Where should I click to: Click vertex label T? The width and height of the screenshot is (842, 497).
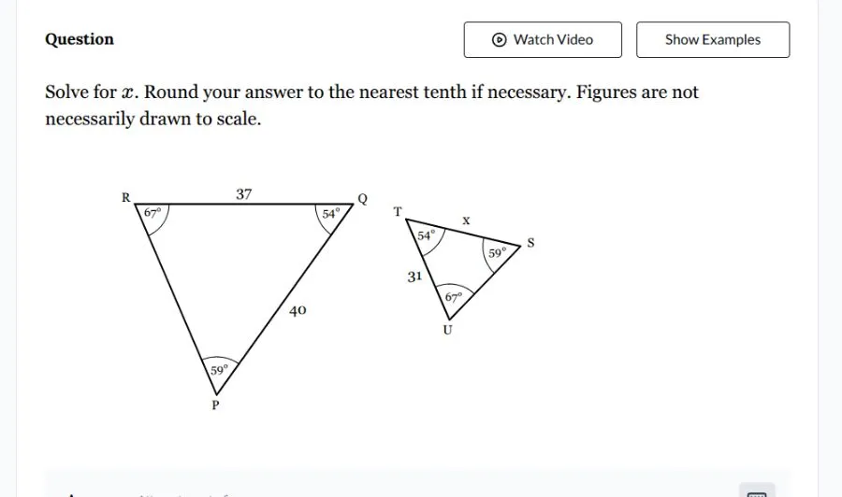[x=398, y=212]
